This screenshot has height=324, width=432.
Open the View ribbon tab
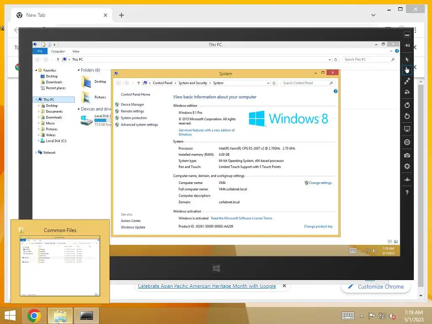point(76,51)
